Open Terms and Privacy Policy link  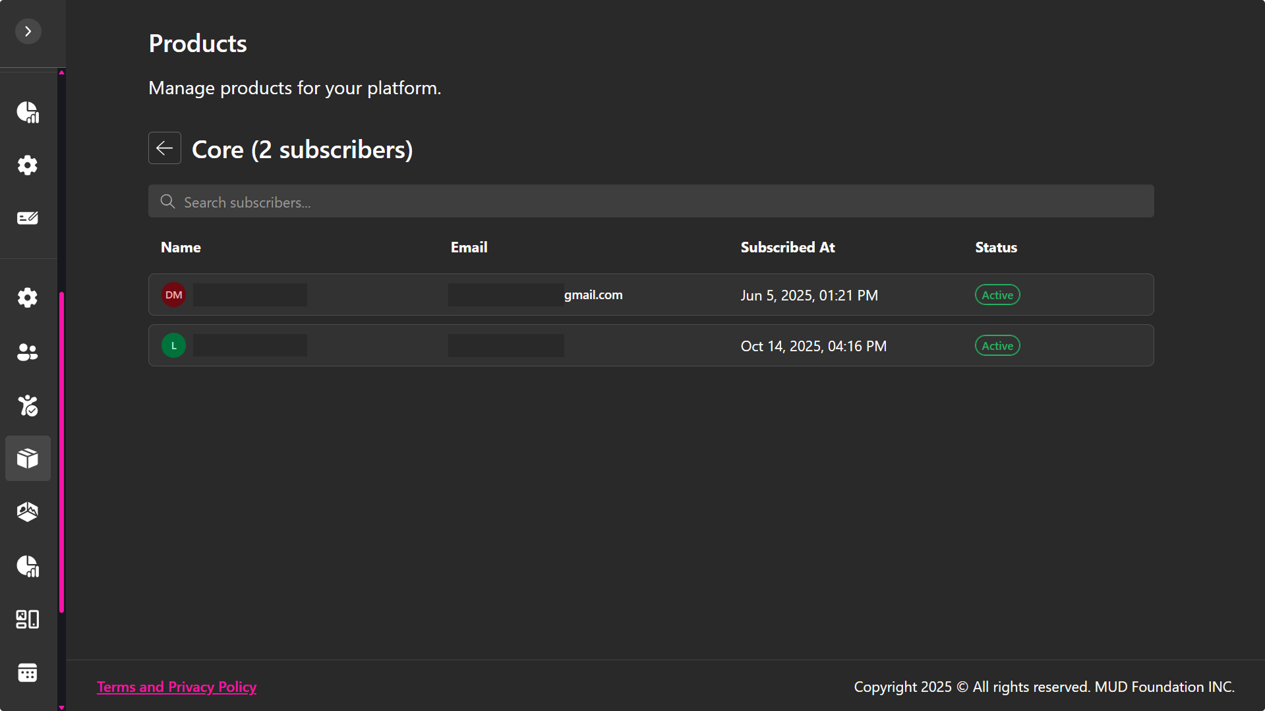177,687
